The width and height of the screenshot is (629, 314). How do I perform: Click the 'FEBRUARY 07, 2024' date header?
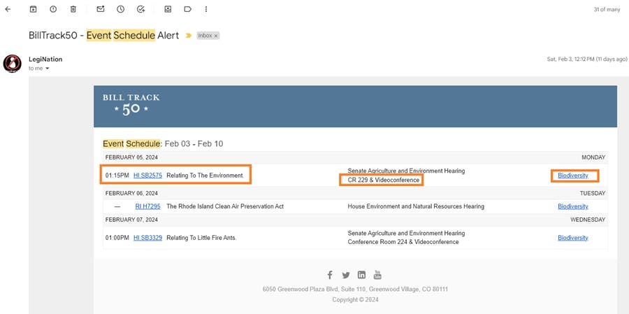coord(131,220)
